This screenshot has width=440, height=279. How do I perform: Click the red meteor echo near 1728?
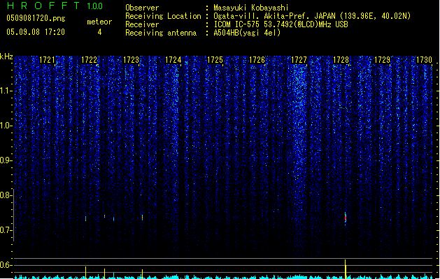(346, 218)
